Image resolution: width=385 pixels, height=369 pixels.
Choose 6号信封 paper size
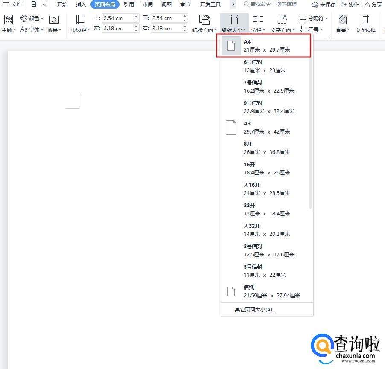[265, 66]
